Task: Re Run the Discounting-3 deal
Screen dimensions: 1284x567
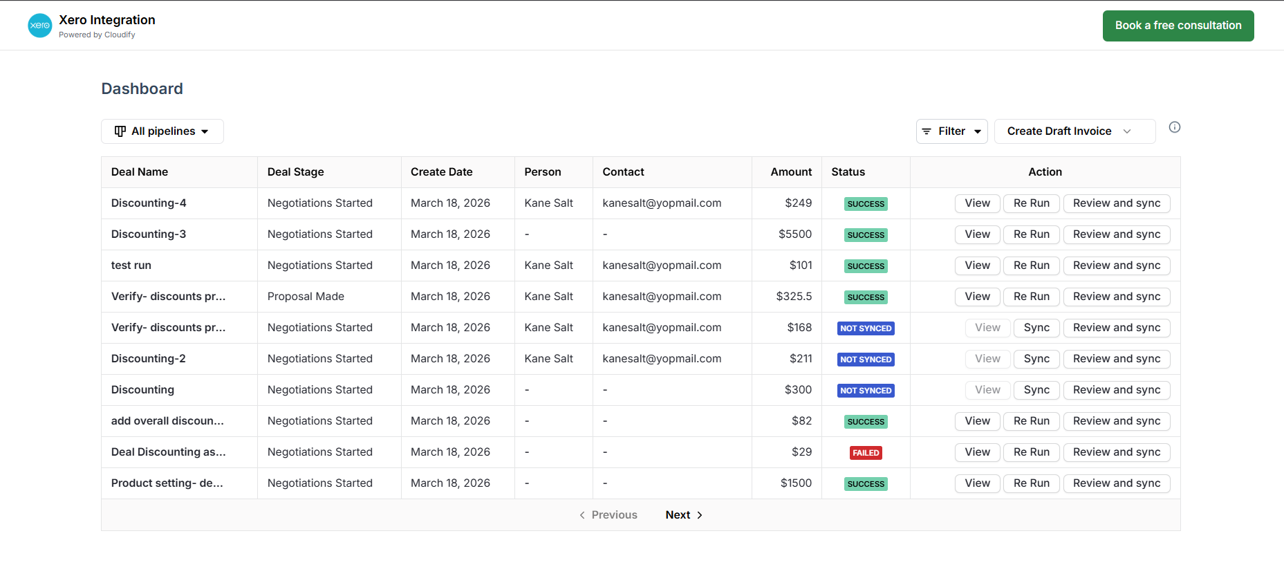Action: 1032,234
